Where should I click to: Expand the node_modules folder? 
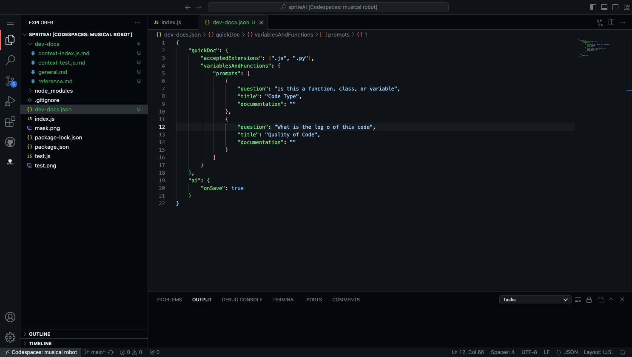coord(54,91)
